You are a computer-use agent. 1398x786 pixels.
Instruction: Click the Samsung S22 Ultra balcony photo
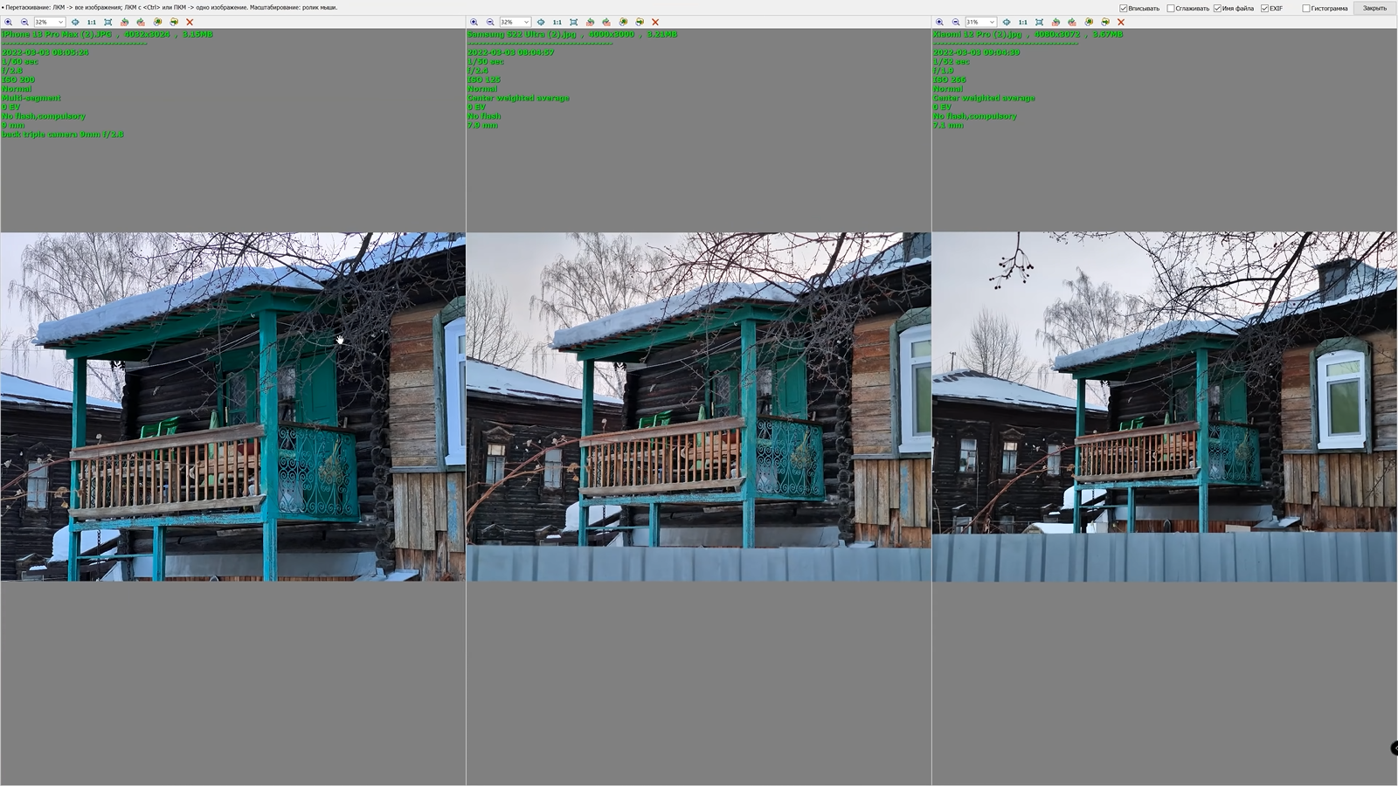698,406
